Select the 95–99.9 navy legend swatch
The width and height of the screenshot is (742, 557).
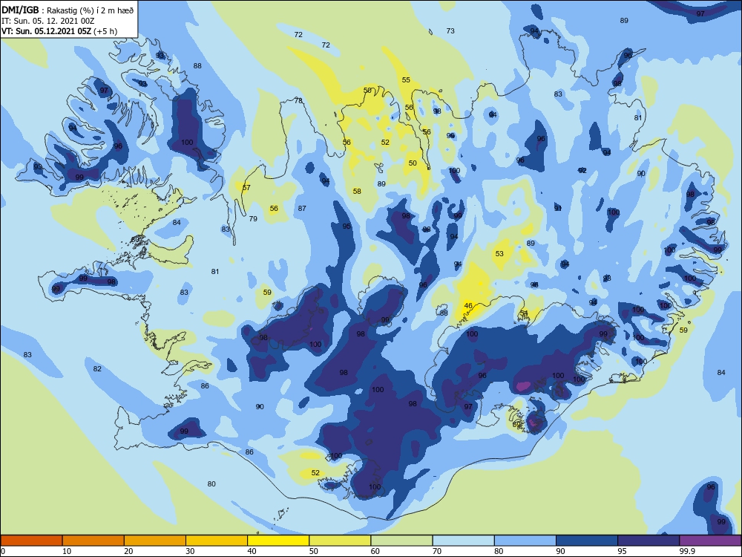[x=649, y=541]
